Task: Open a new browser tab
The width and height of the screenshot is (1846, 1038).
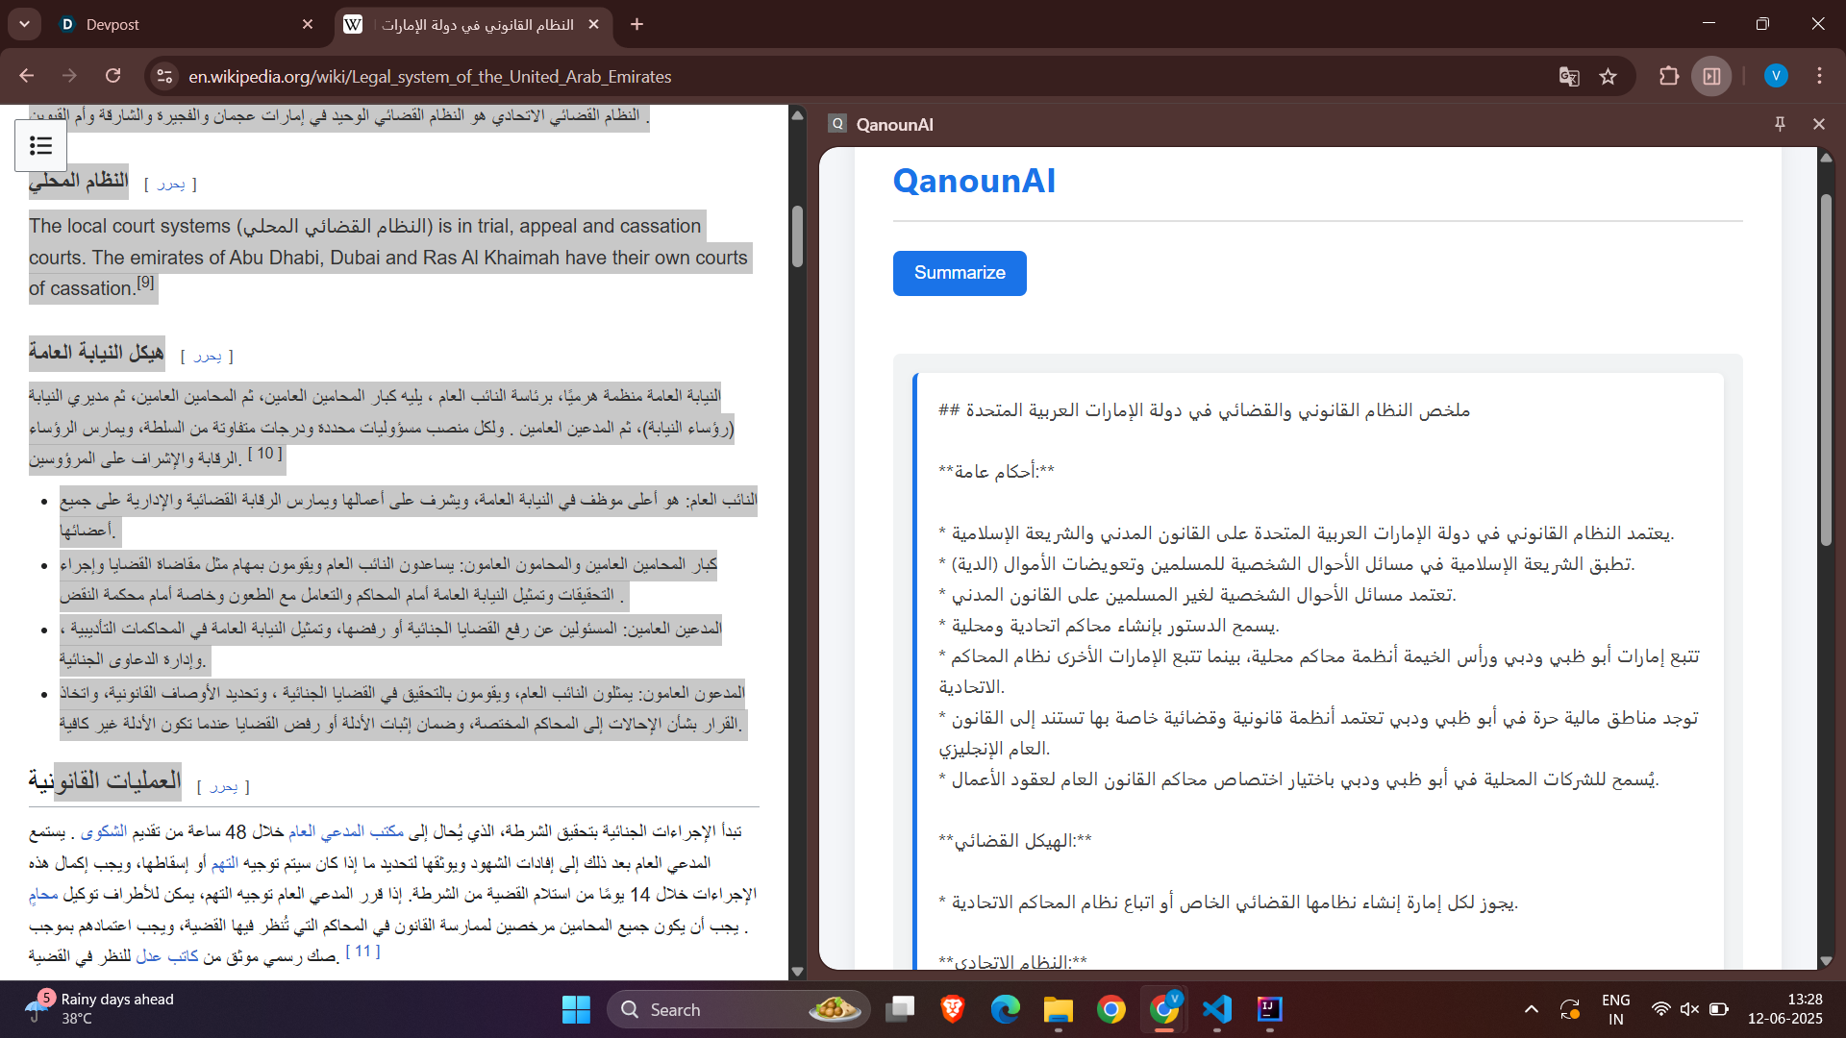Action: pos(636,25)
